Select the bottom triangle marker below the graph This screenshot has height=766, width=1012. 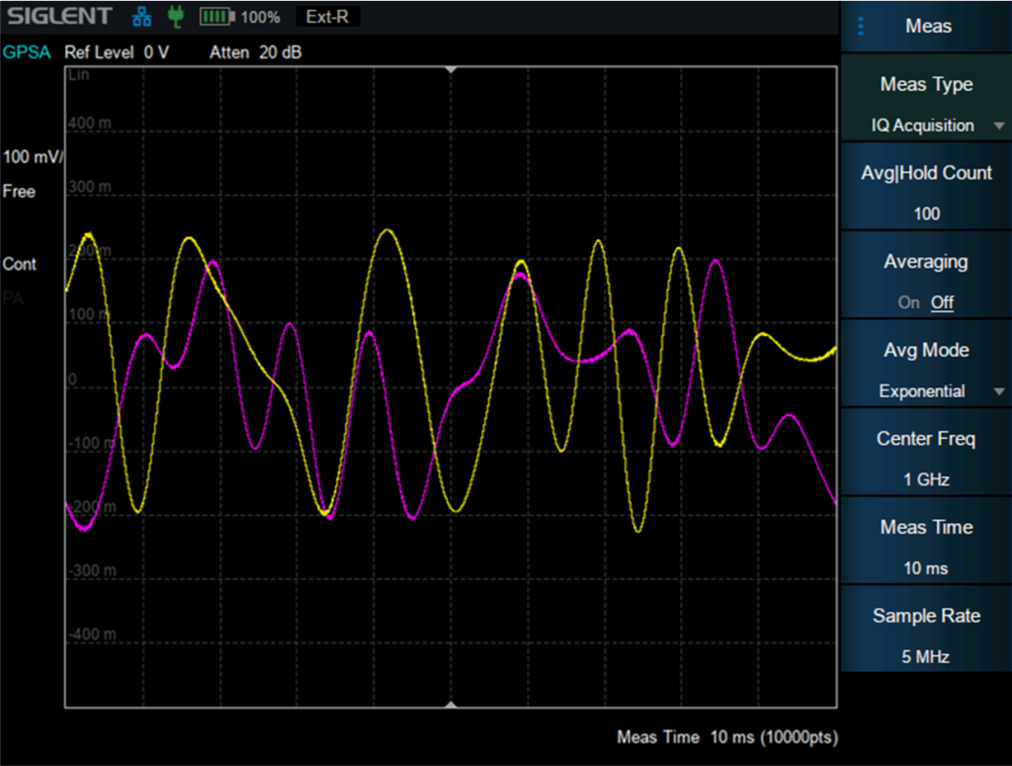[452, 705]
